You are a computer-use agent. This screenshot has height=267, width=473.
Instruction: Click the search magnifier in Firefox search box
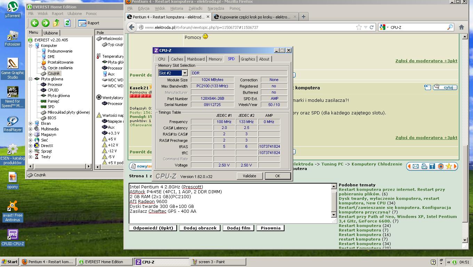[x=450, y=27]
